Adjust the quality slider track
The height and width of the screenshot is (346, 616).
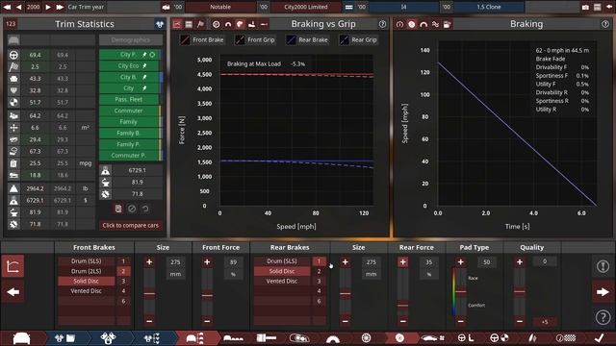[x=520, y=292]
